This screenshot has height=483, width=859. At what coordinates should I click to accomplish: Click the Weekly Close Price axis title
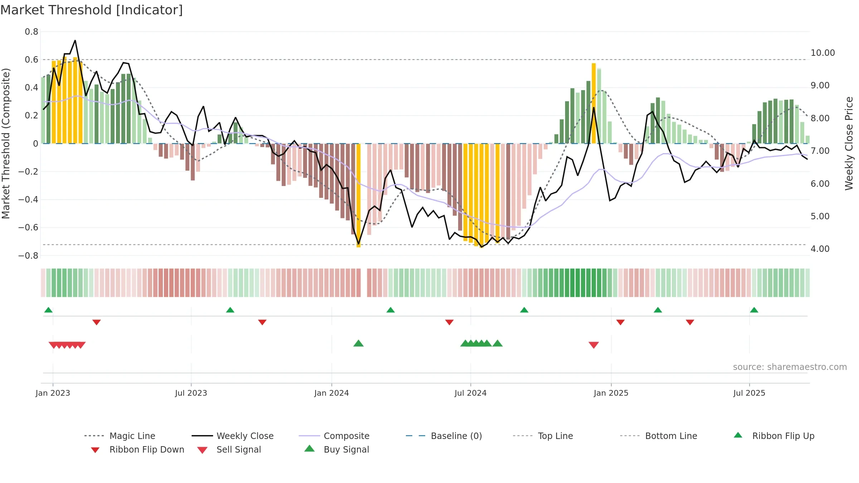pos(849,143)
